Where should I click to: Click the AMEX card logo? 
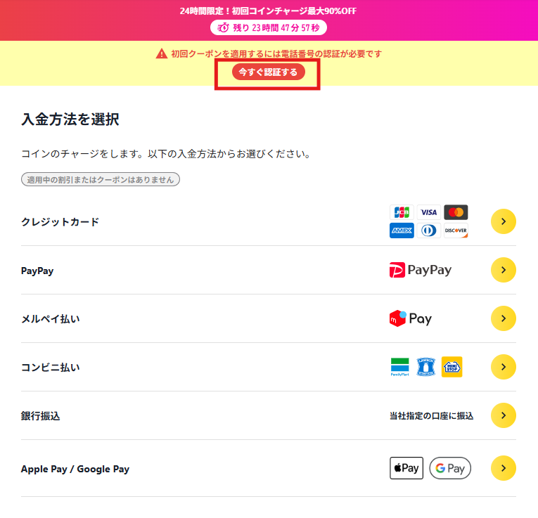[x=402, y=231]
